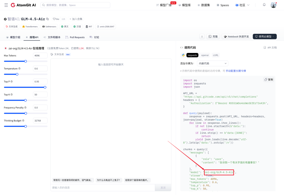Click the Top K help icon
The height and width of the screenshot is (195, 284).
[x=12, y=95]
